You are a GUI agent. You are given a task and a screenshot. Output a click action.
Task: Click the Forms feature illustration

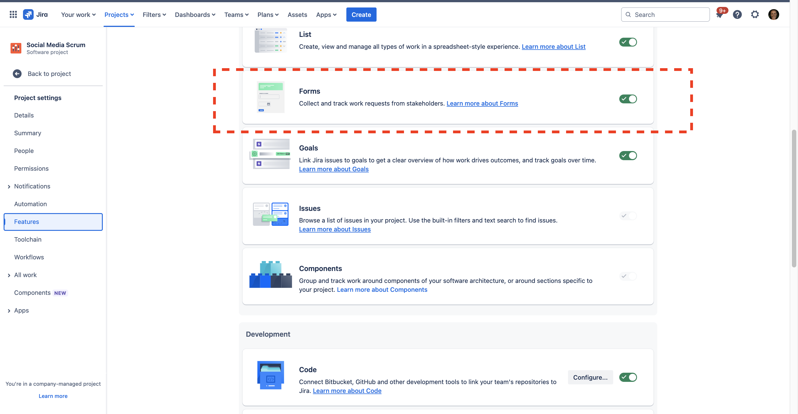pos(270,97)
